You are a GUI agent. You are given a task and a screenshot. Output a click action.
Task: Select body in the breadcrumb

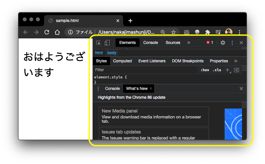[112, 53]
